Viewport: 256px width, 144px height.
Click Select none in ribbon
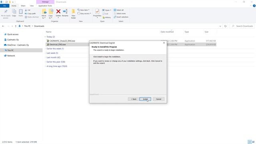tap(120, 14)
